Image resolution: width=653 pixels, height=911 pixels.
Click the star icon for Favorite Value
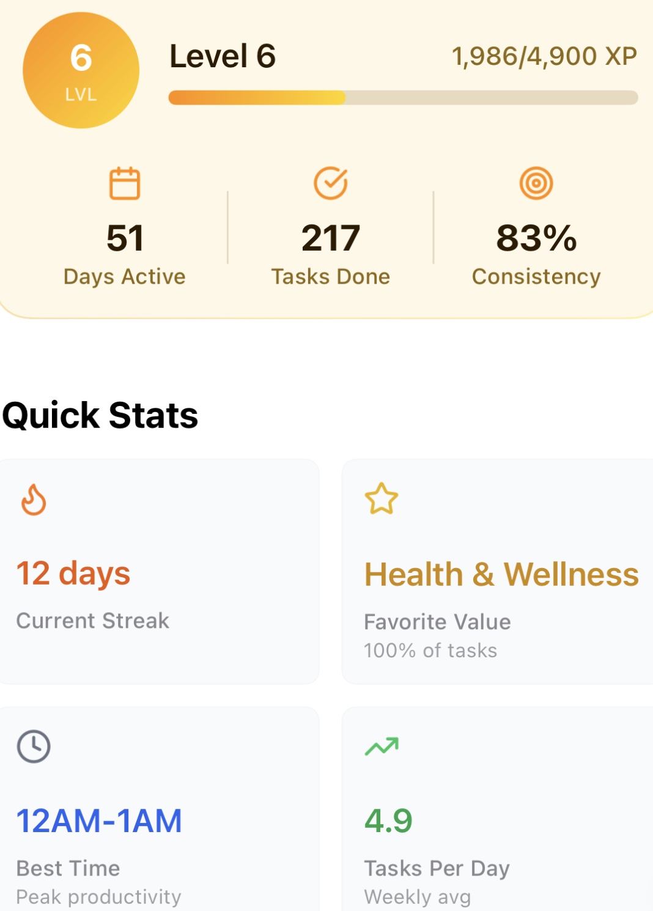(x=382, y=499)
